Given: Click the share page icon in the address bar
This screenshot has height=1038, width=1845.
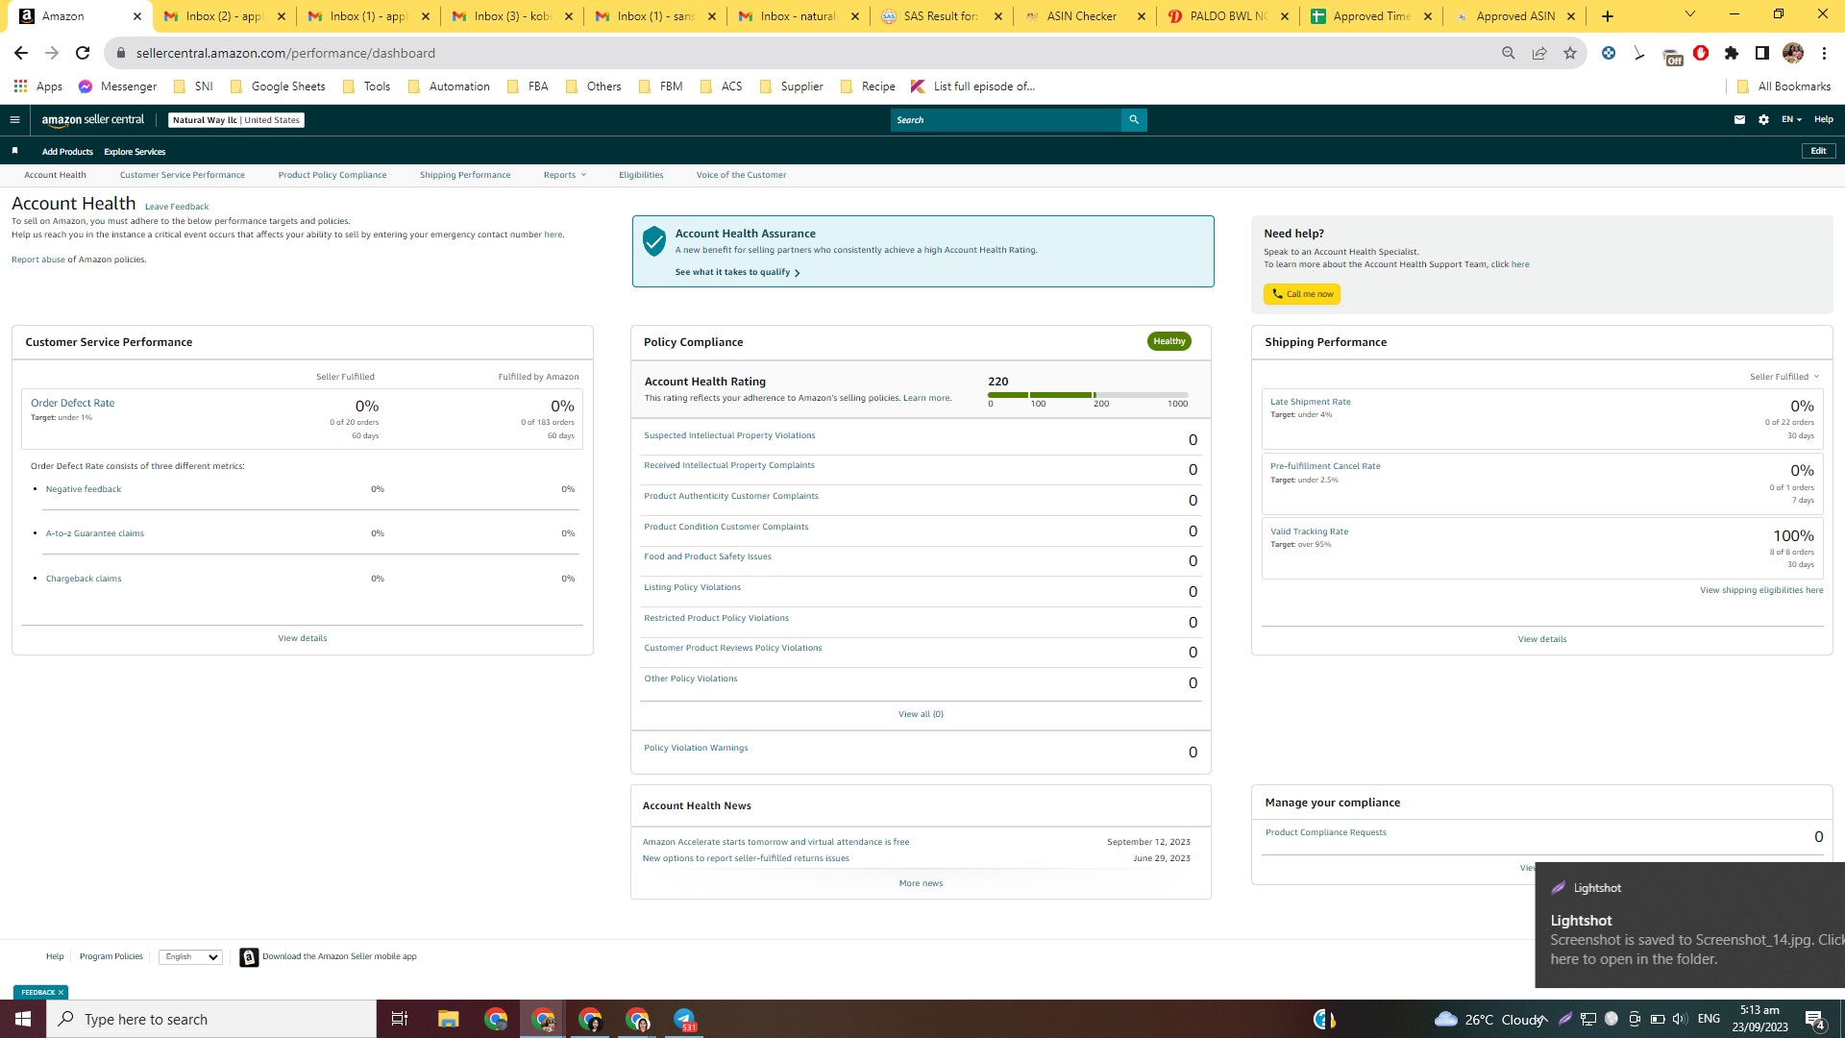Looking at the screenshot, I should pos(1539,53).
